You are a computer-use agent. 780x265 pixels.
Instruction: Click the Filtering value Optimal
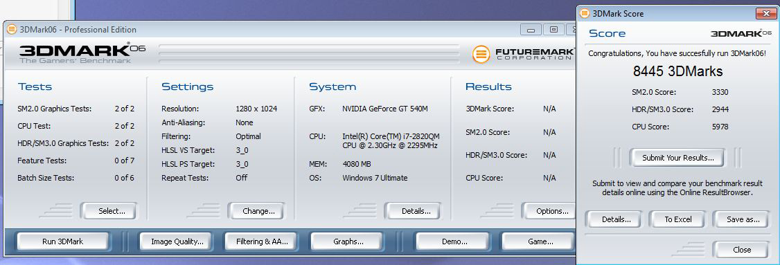point(248,136)
